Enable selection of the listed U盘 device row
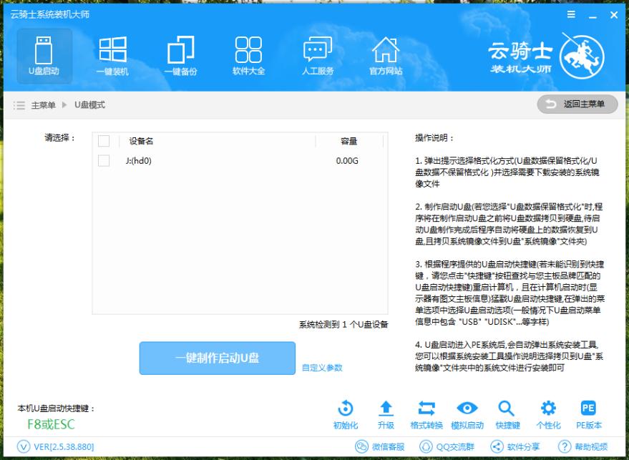Image resolution: width=629 pixels, height=460 pixels. click(103, 160)
